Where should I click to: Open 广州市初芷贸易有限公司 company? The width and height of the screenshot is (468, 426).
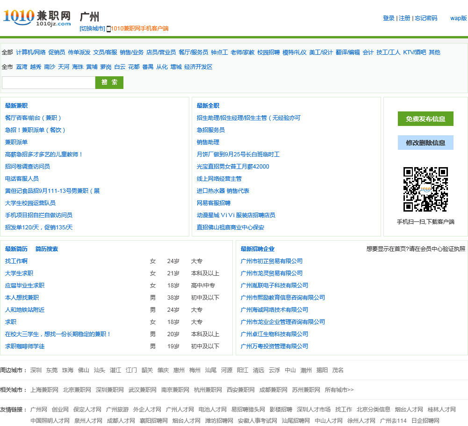coord(272,261)
